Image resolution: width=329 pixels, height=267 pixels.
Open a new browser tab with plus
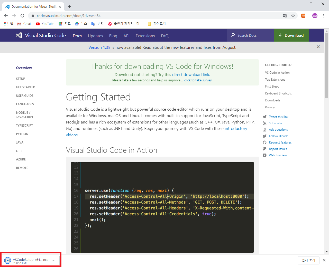point(70,7)
